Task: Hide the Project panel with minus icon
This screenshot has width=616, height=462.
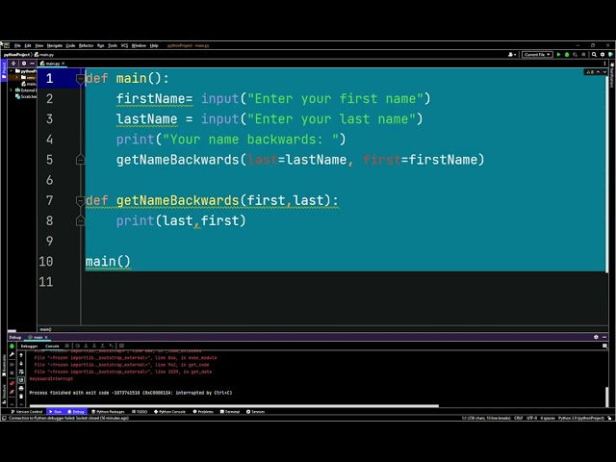Action: pyautogui.click(x=33, y=64)
